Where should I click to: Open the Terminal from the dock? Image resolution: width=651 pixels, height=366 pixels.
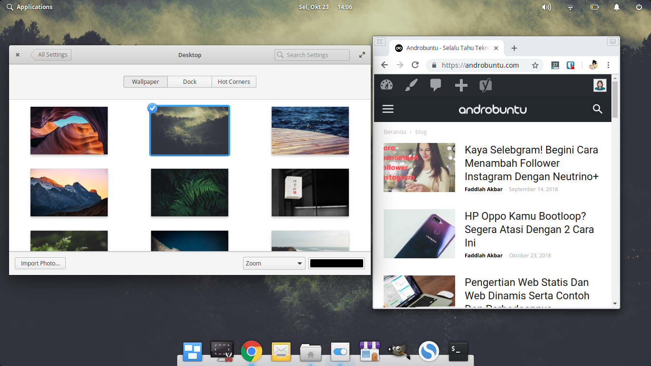point(457,351)
